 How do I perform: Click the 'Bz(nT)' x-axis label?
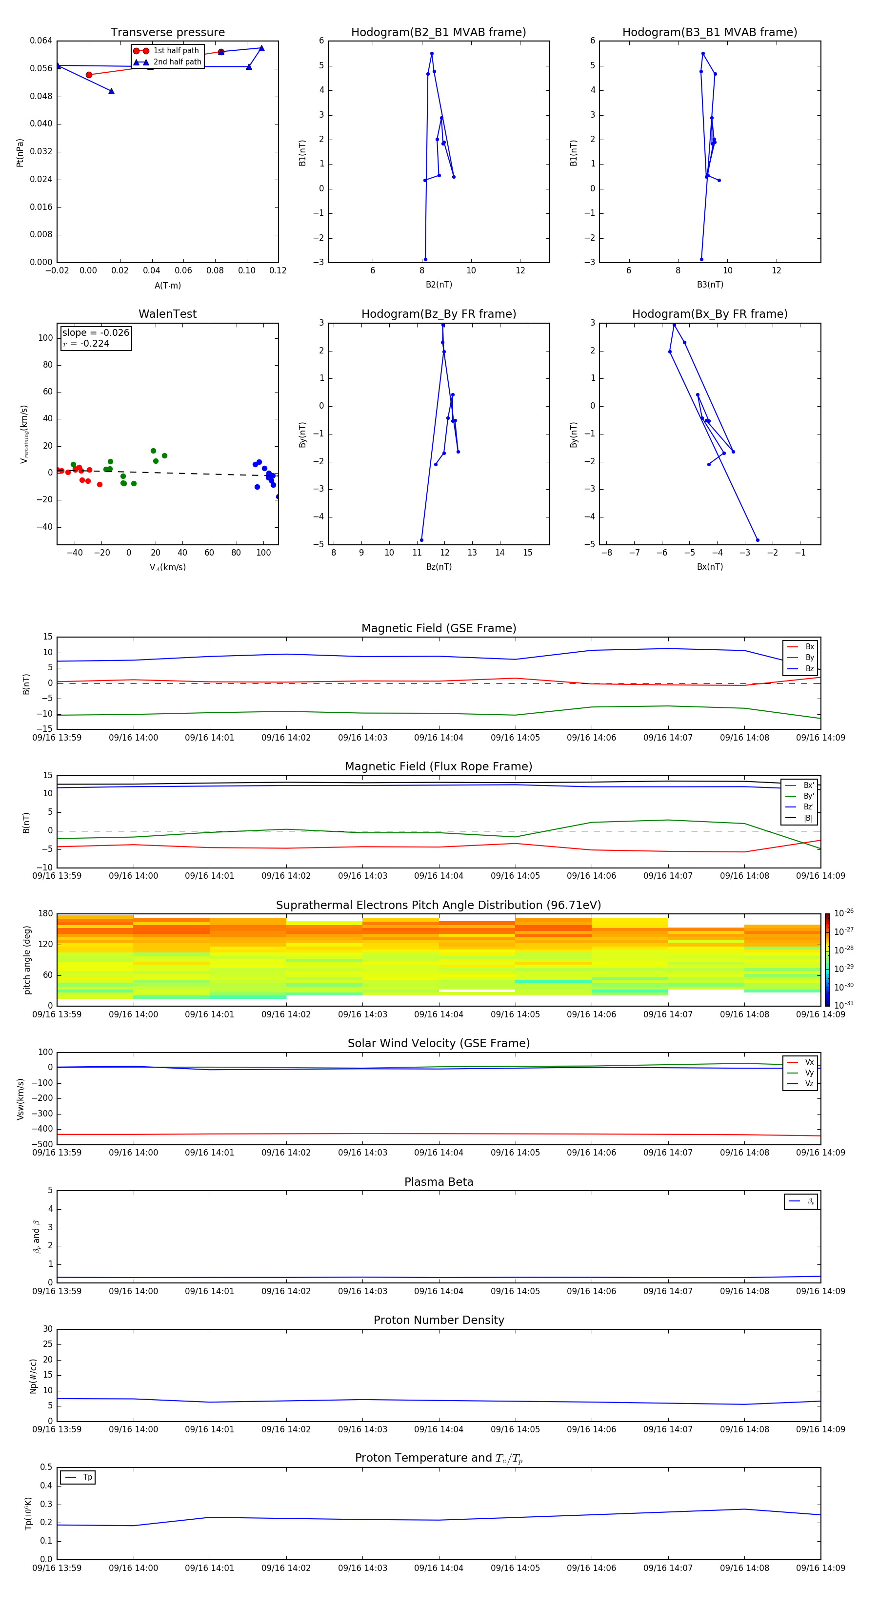pos(439,567)
